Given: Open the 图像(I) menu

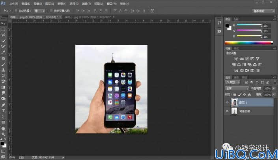Looking at the screenshot, I should click(37, 4).
